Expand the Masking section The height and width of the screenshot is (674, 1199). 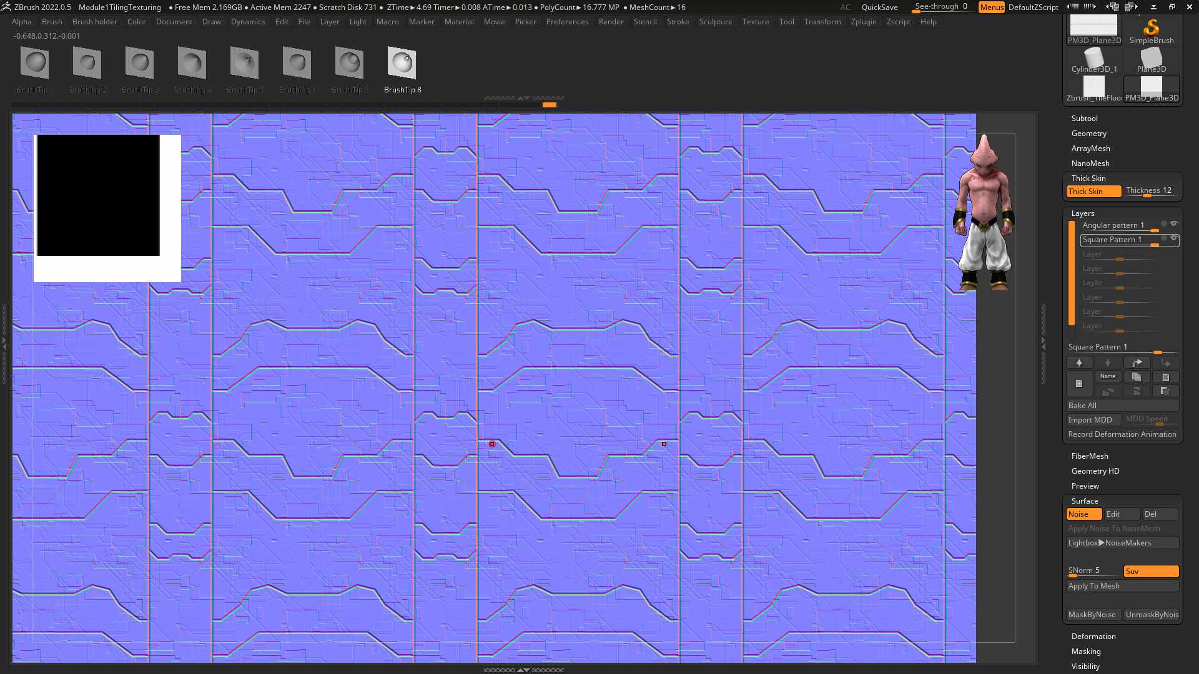(x=1086, y=652)
